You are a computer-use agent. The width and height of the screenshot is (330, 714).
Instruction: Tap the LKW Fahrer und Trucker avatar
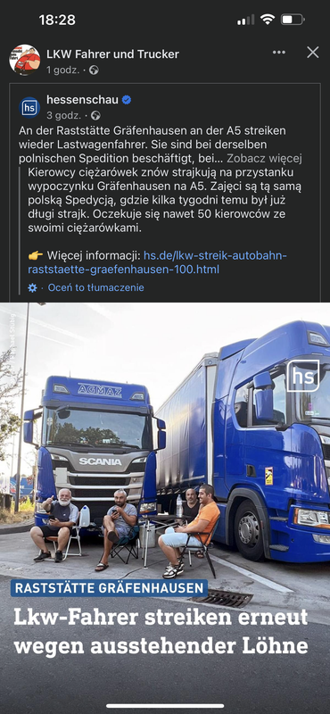(x=25, y=60)
